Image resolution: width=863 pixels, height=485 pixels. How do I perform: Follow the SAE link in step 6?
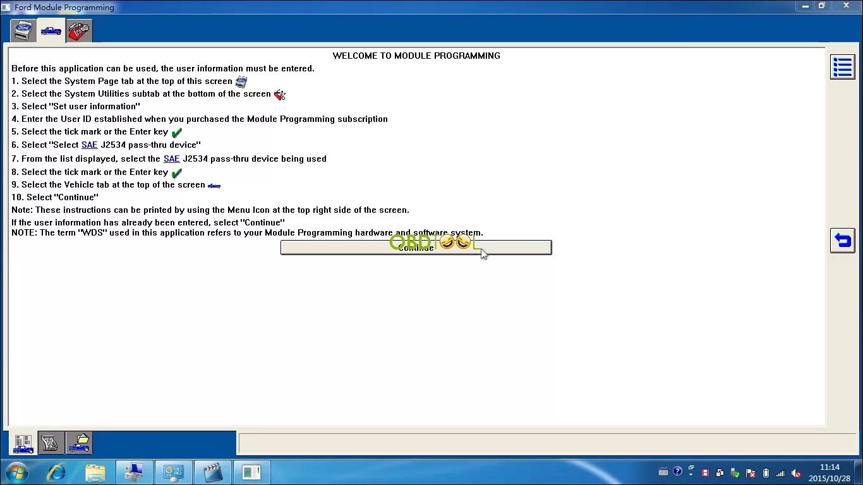click(x=90, y=145)
